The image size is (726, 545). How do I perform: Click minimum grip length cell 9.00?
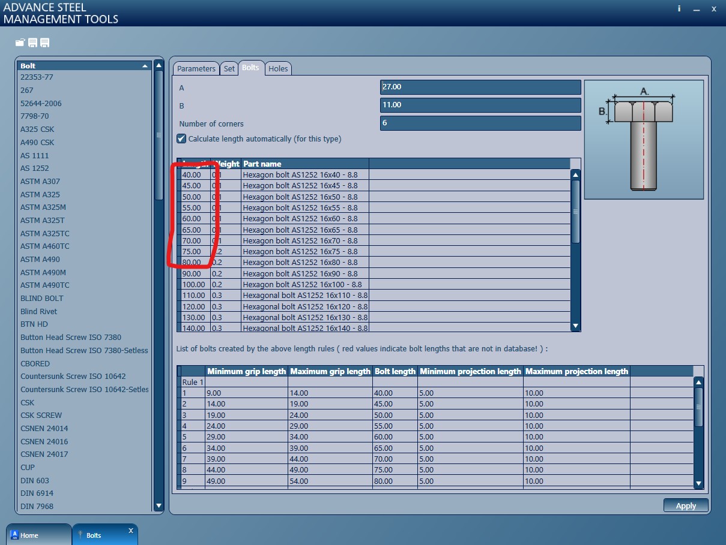tap(246, 393)
